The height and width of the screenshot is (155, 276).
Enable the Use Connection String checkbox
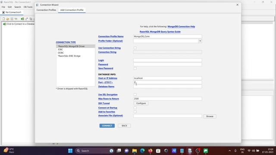click(135, 48)
